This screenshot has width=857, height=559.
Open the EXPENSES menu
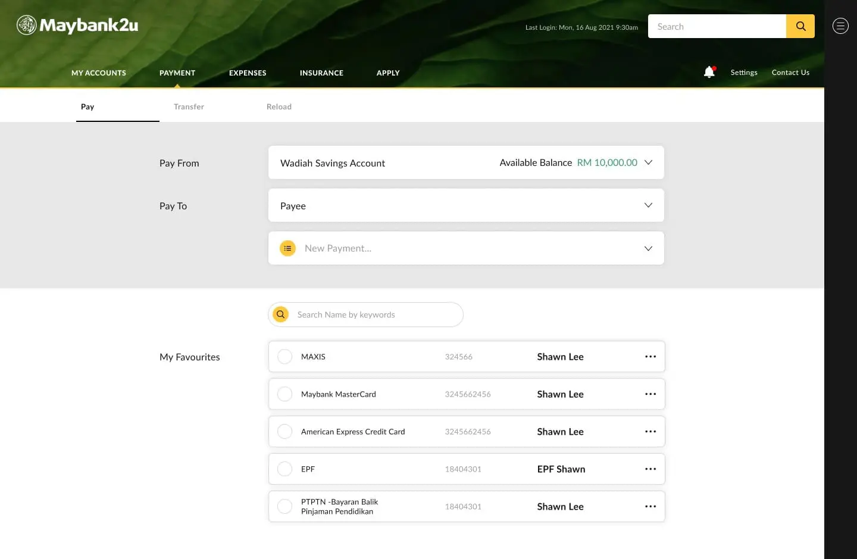[x=248, y=73]
